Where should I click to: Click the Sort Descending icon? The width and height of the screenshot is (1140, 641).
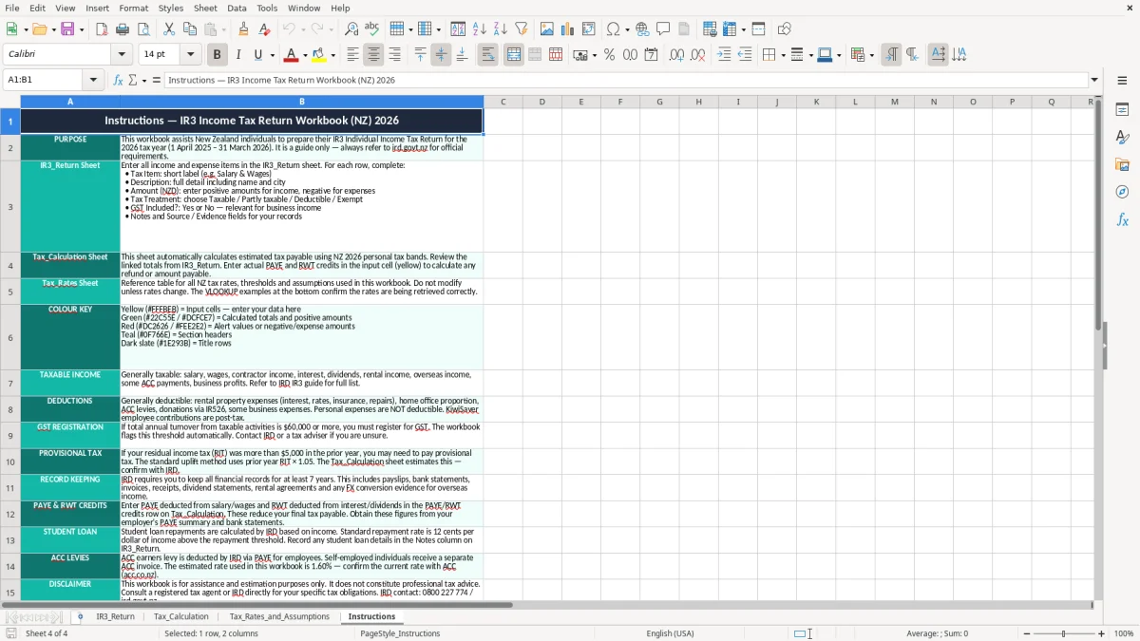click(x=500, y=29)
